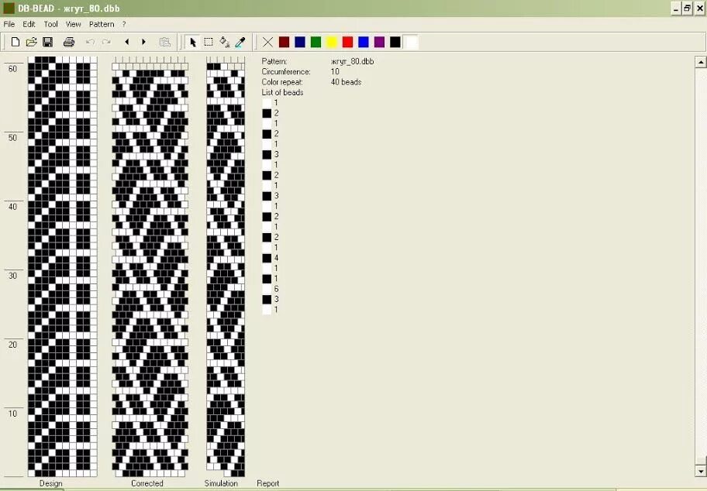Choose the dark red color swatch
This screenshot has height=491, width=707.
(284, 43)
